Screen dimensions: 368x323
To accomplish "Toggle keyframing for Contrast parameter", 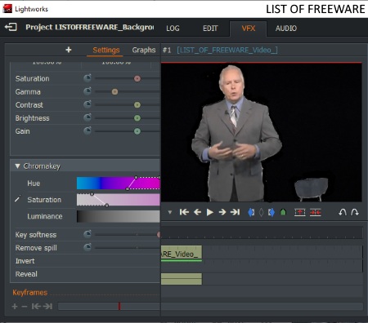I will pos(88,104).
